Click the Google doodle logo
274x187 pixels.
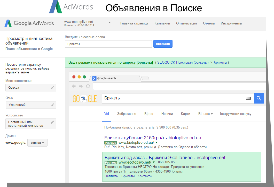85,99
